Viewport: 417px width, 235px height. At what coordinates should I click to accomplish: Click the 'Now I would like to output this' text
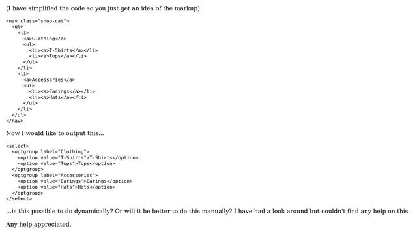pyautogui.click(x=55, y=133)
